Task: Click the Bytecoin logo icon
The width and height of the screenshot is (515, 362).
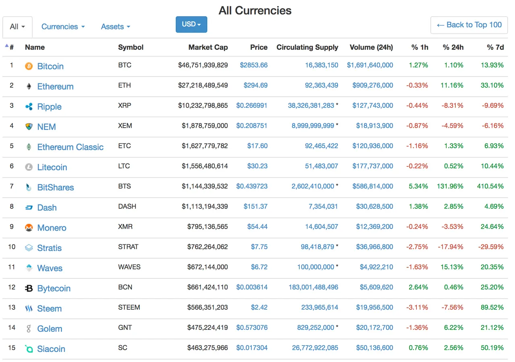Action: (29, 288)
